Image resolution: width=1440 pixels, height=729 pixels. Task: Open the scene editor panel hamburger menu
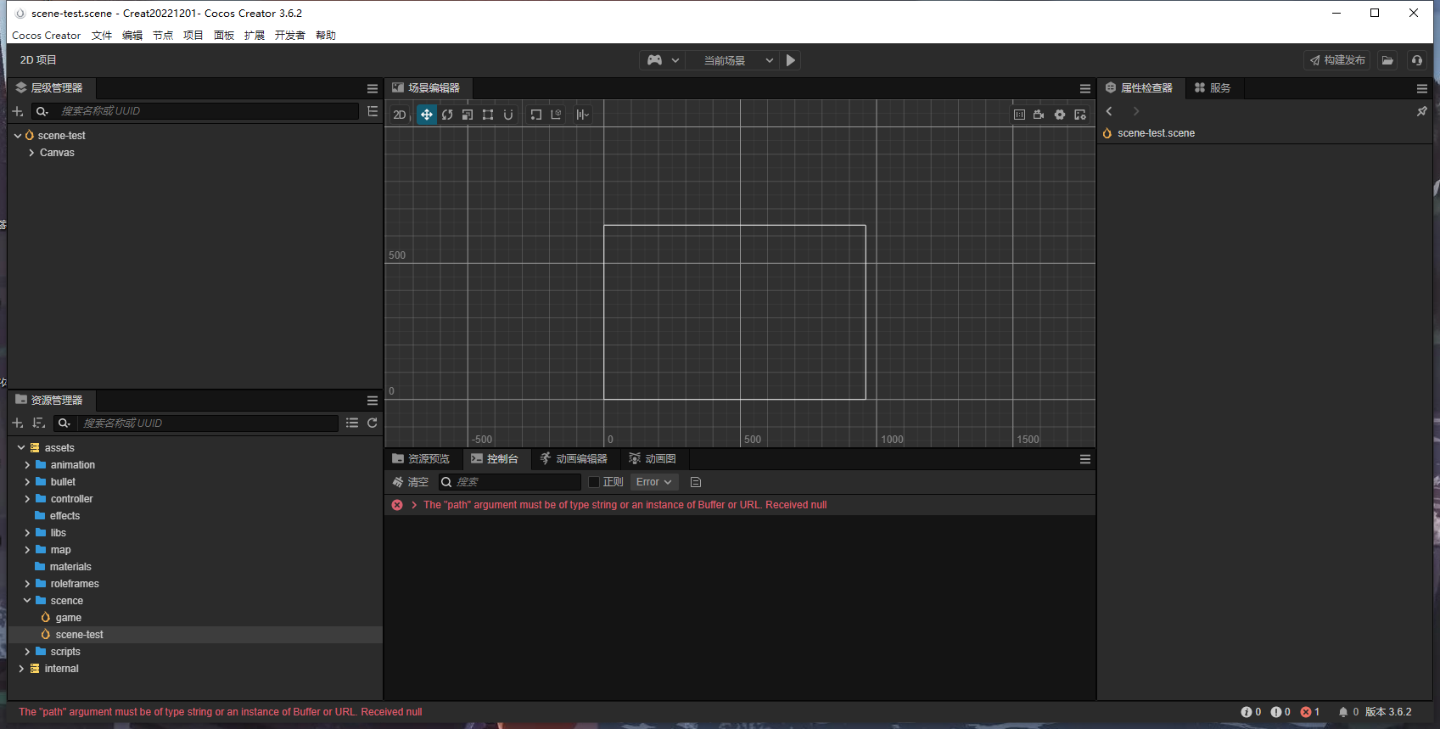[x=1085, y=88]
